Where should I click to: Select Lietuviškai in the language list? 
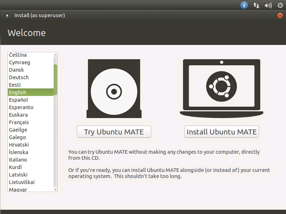(31, 182)
